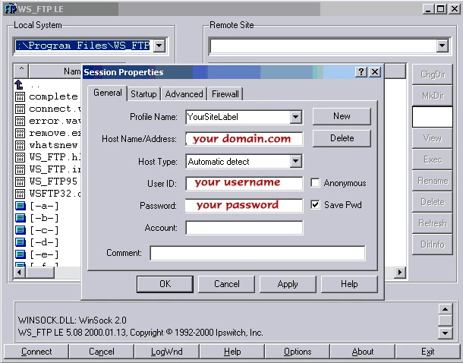This screenshot has width=463, height=363.
Task: Click the New profile button
Action: point(342,116)
